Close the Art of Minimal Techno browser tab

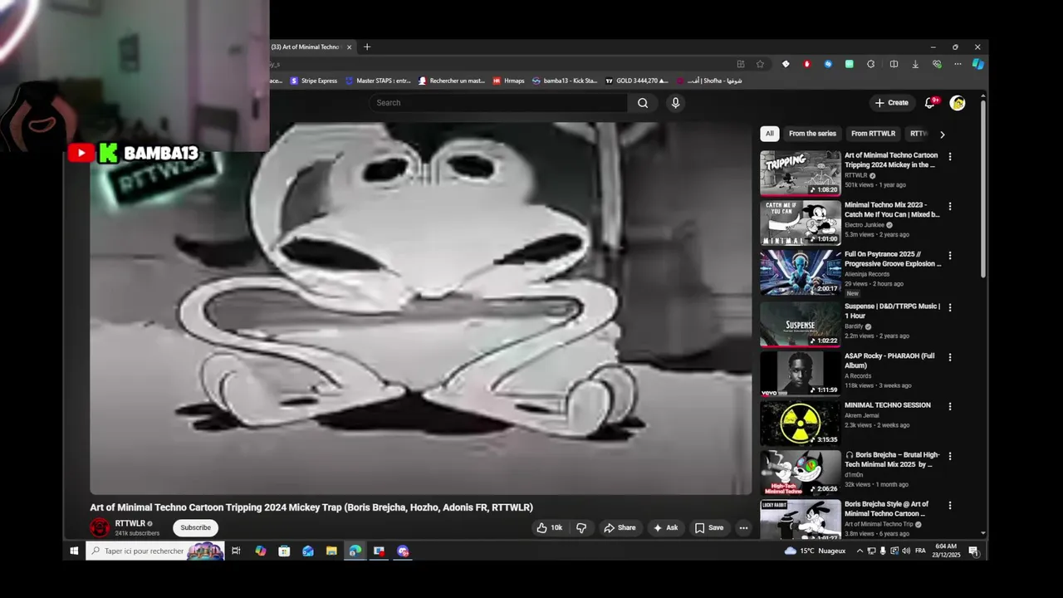tap(349, 47)
